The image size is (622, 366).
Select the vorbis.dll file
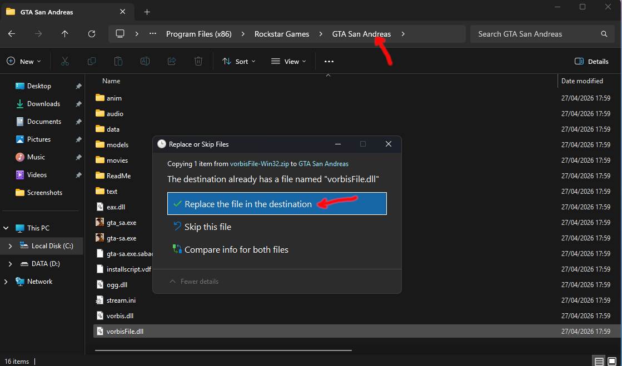click(x=115, y=315)
